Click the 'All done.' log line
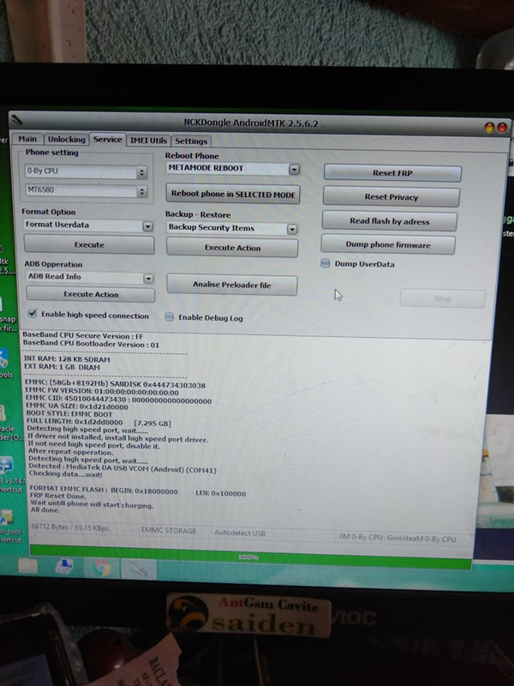 [x=45, y=510]
